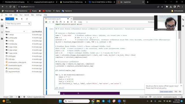The image size is (185, 104).
Task: Click No on Jupyter news prompt
Action: tap(180, 92)
